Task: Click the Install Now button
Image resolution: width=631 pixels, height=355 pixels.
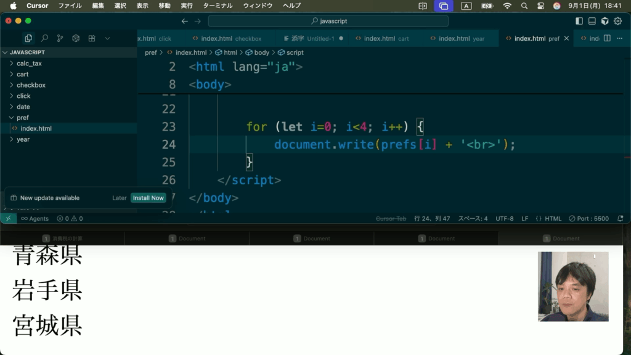Action: (148, 198)
